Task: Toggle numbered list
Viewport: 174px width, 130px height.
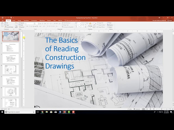Action: pyautogui.click(x=51, y=24)
